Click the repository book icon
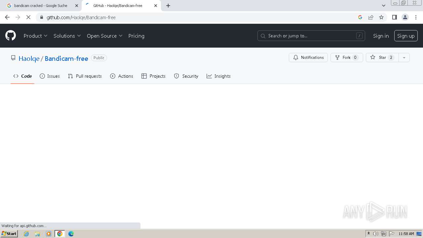The width and height of the screenshot is (423, 238). (x=13, y=58)
